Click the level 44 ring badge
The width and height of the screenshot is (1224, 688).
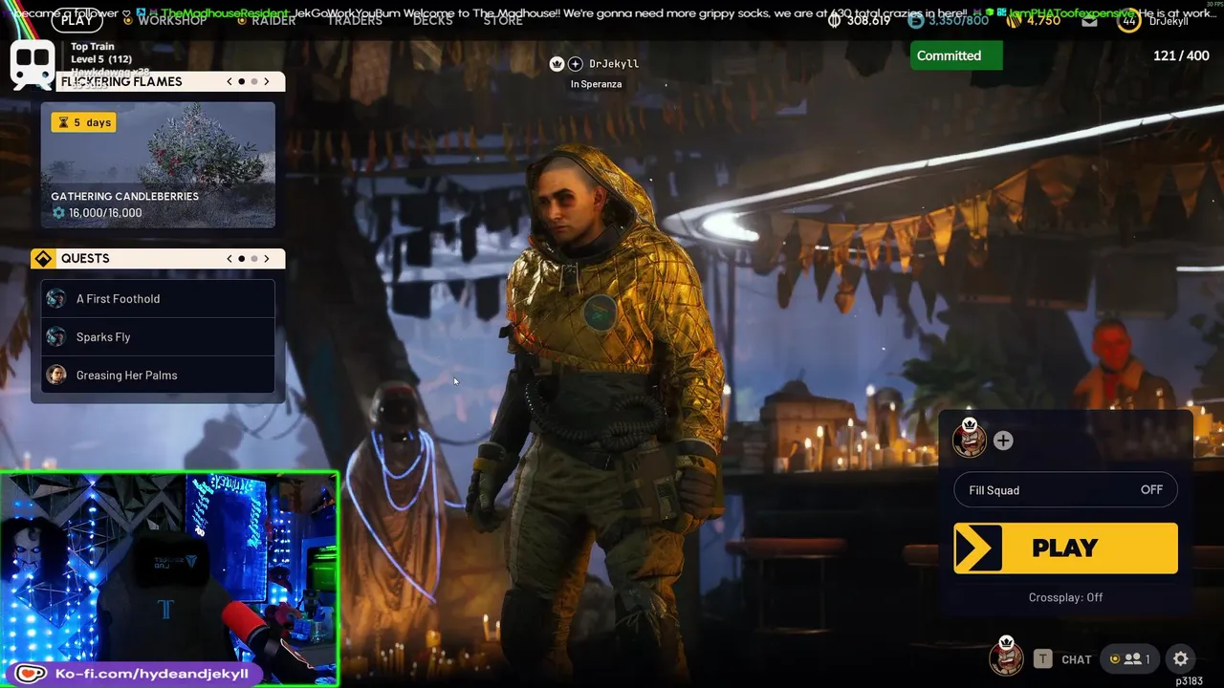pos(1129,20)
